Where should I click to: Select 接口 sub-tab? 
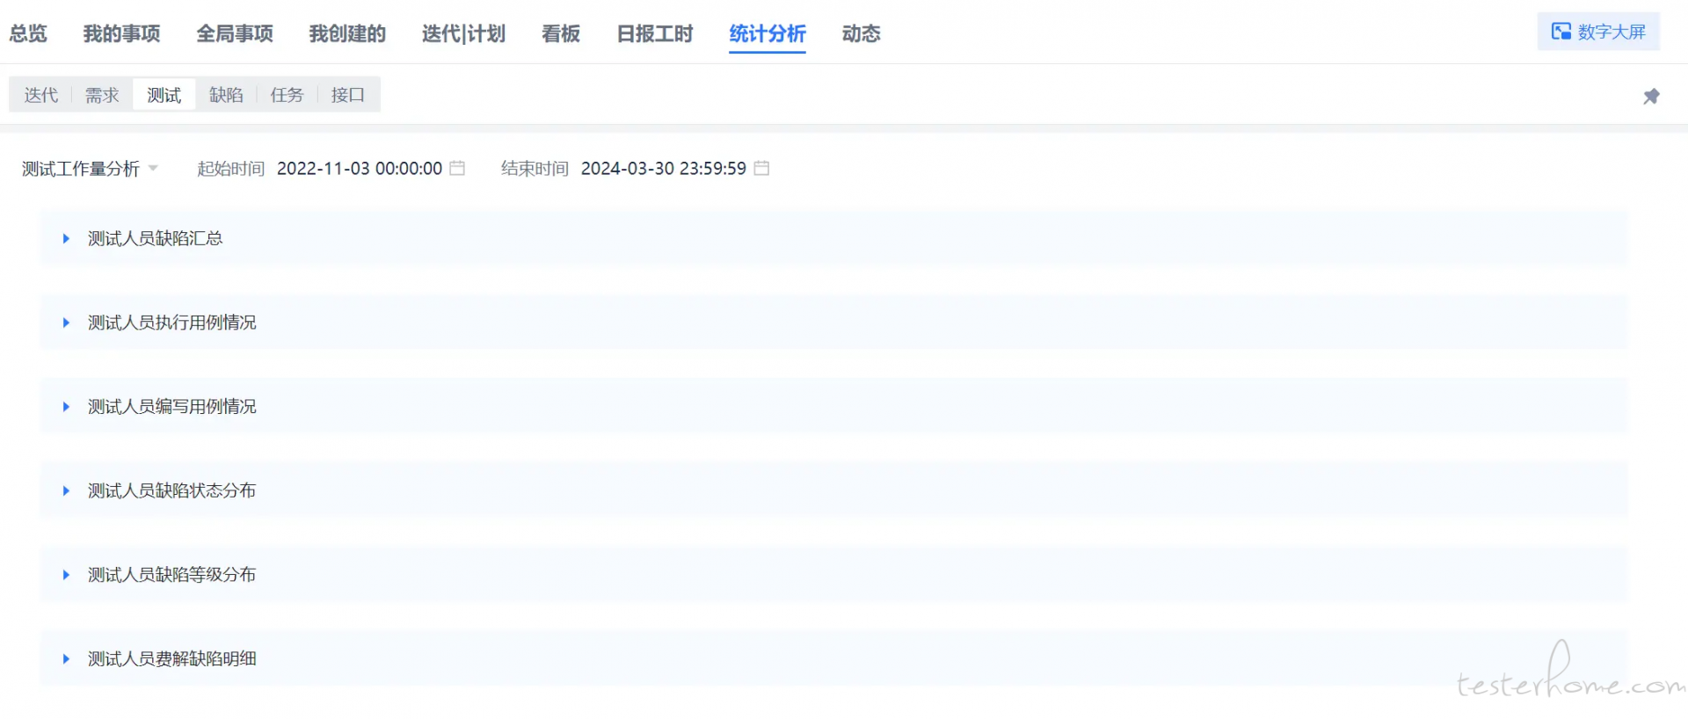348,95
